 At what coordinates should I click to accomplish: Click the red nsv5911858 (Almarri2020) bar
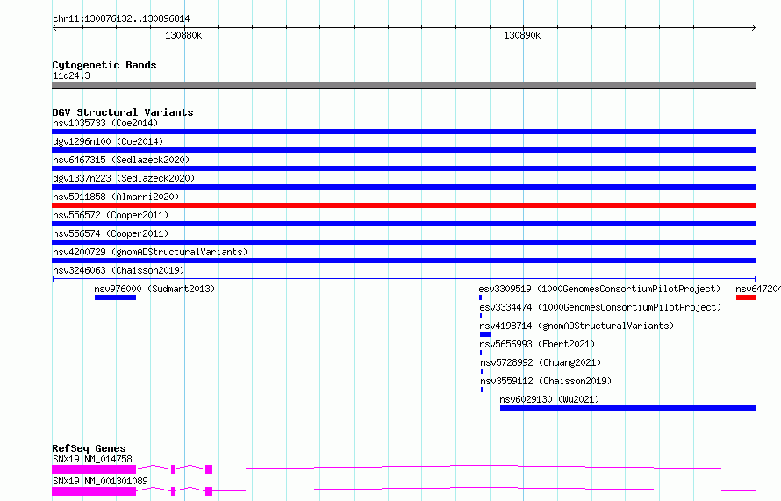point(404,205)
